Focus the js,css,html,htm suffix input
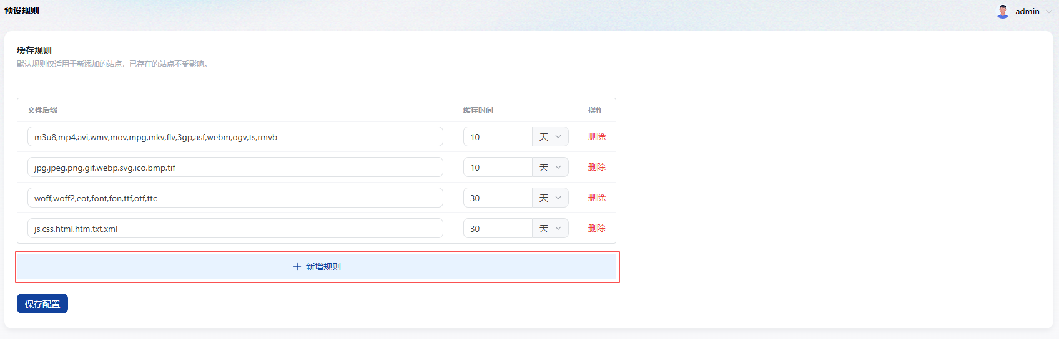Viewport: 1059px width, 339px height. pyautogui.click(x=235, y=229)
